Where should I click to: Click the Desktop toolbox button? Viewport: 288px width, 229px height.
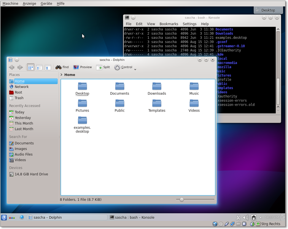pyautogui.click(x=268, y=10)
